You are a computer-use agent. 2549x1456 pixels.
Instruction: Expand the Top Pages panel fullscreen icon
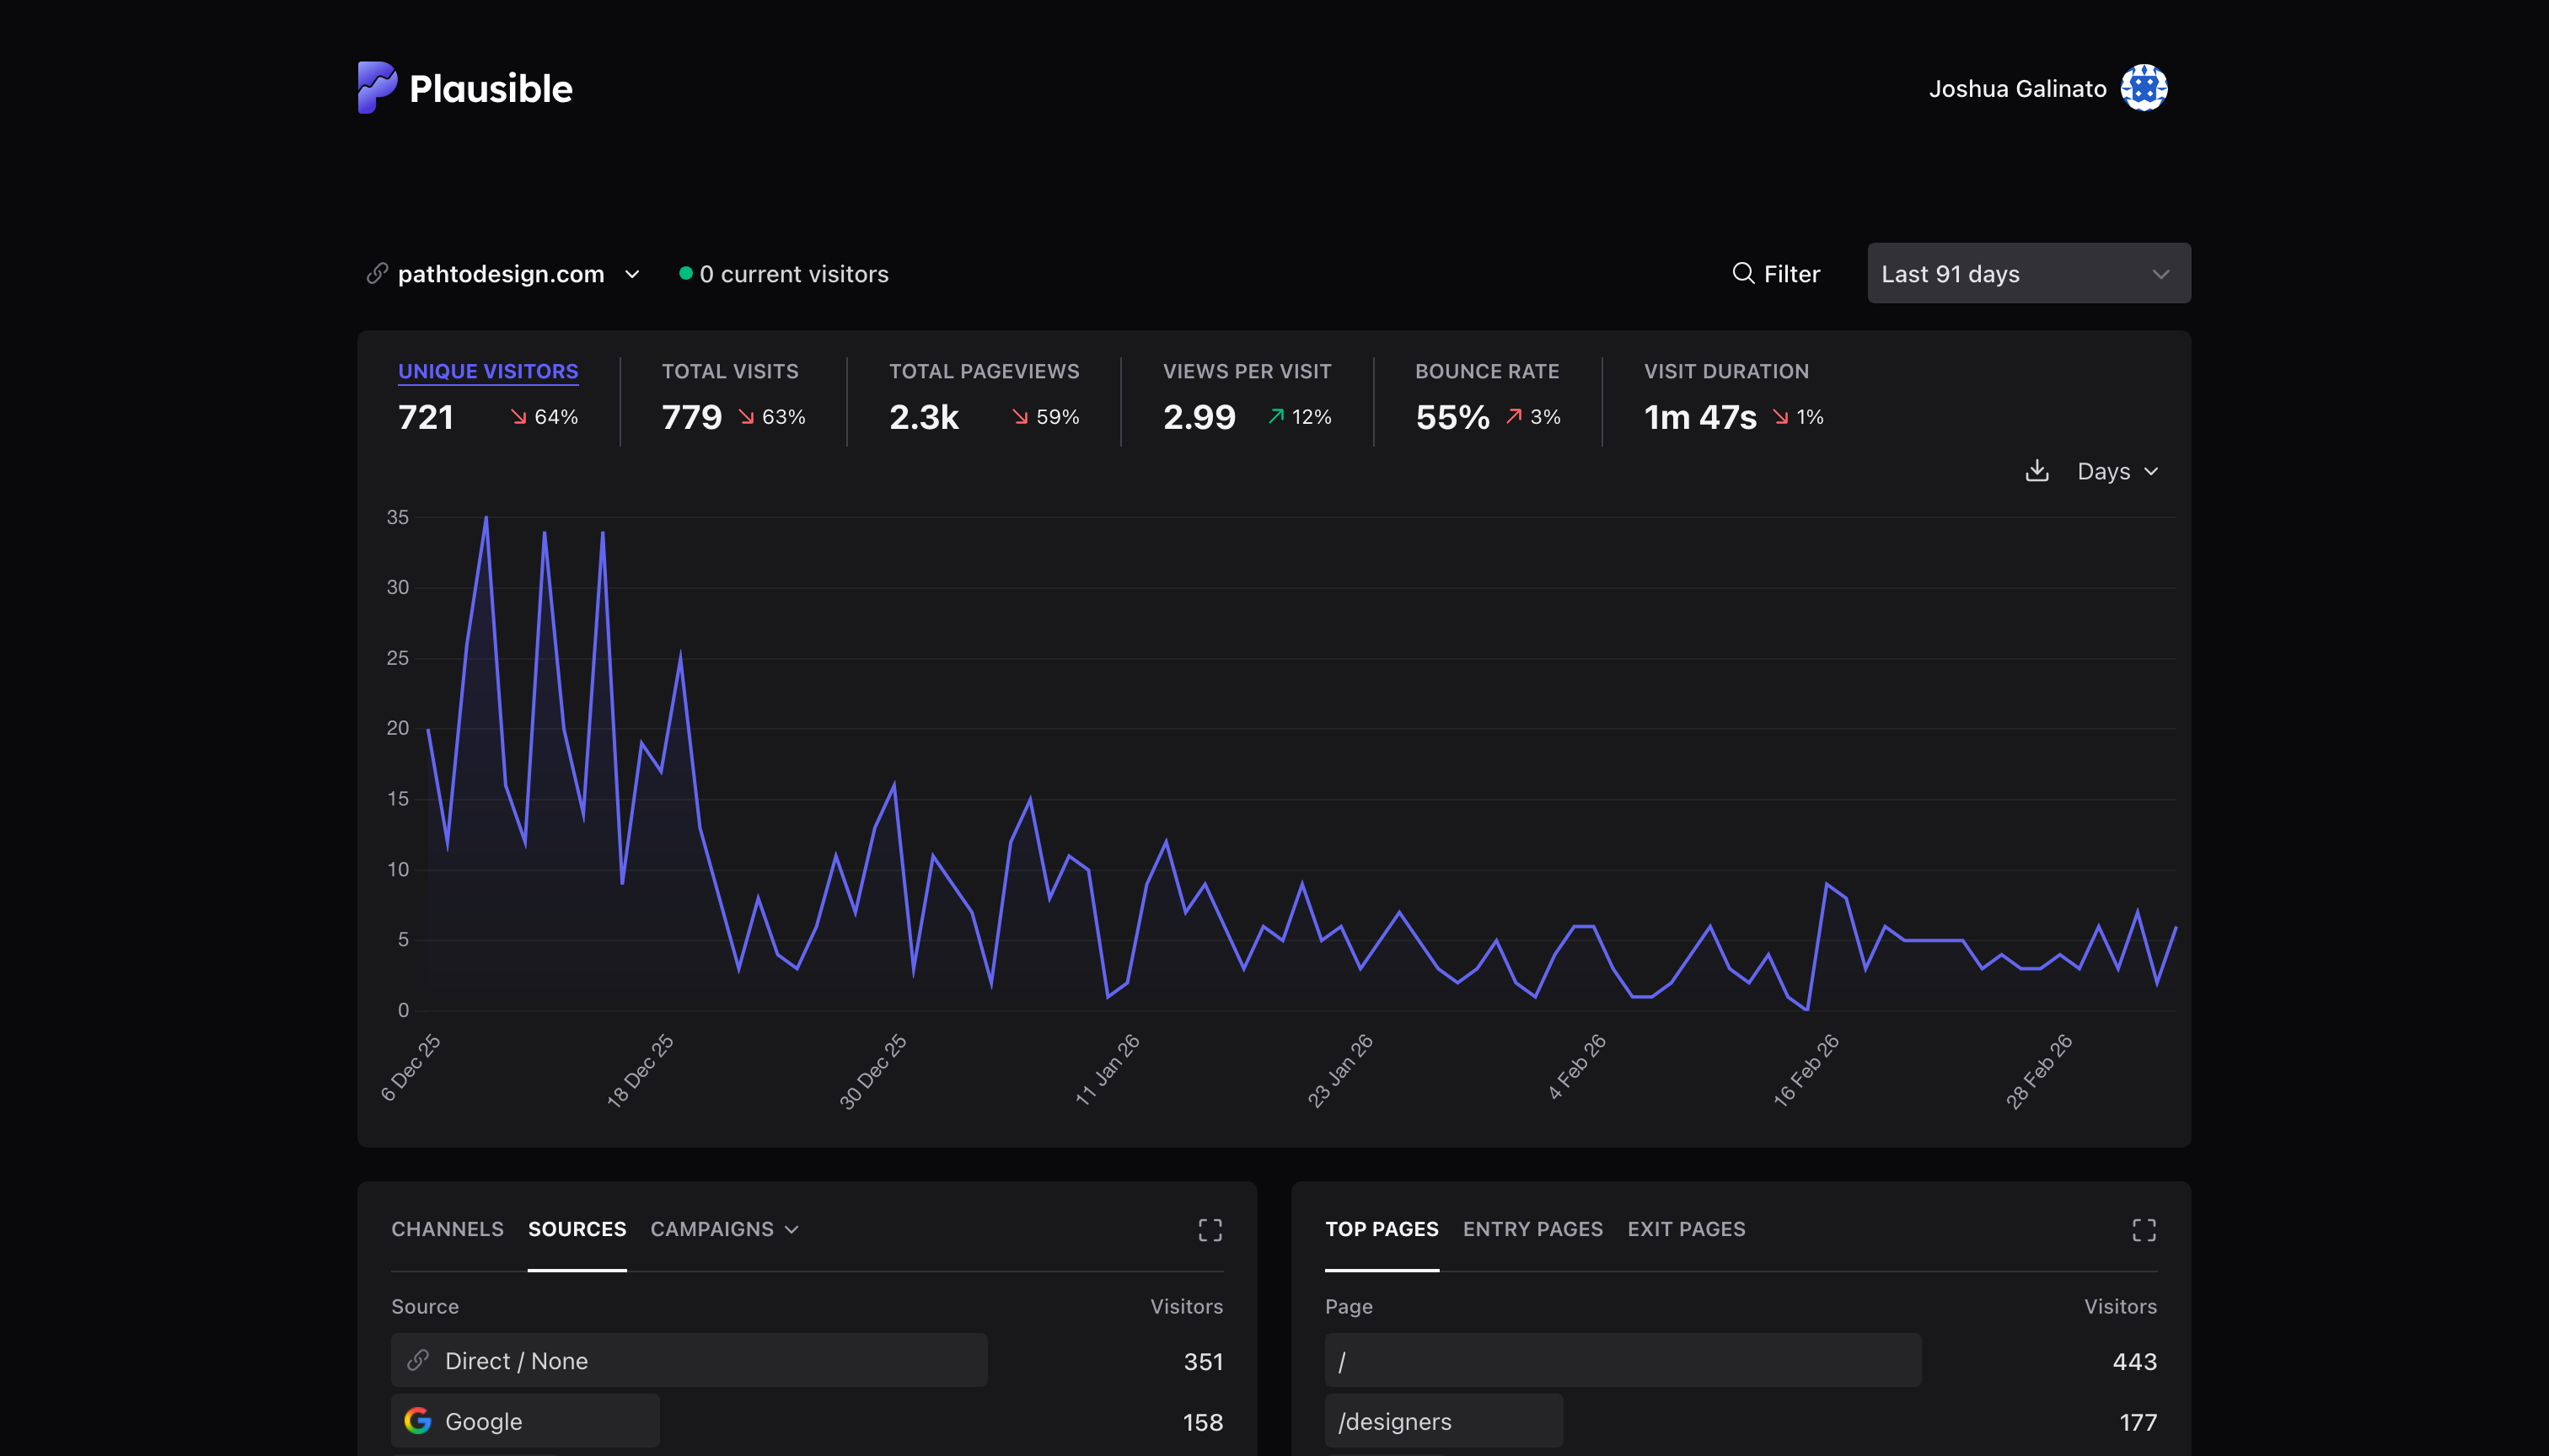2143,1230
